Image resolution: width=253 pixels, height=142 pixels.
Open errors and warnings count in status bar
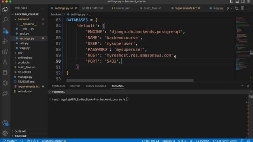tap(32, 141)
